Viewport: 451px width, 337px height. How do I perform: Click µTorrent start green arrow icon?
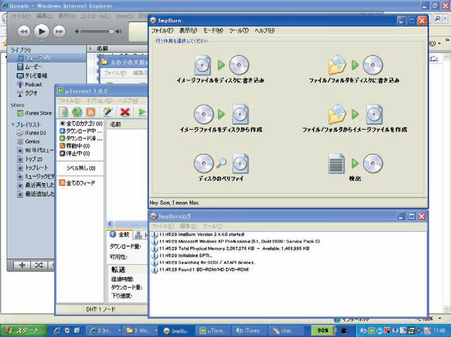(x=142, y=111)
